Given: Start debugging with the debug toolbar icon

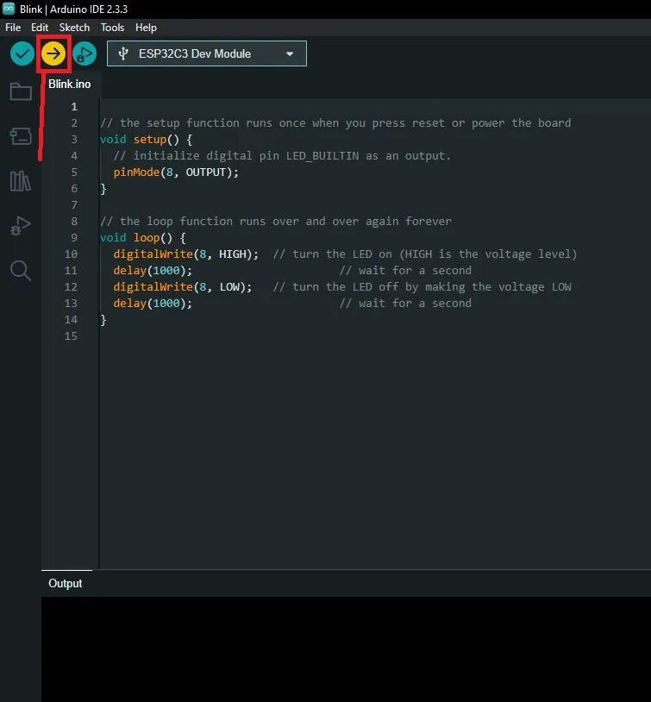Looking at the screenshot, I should click(84, 53).
